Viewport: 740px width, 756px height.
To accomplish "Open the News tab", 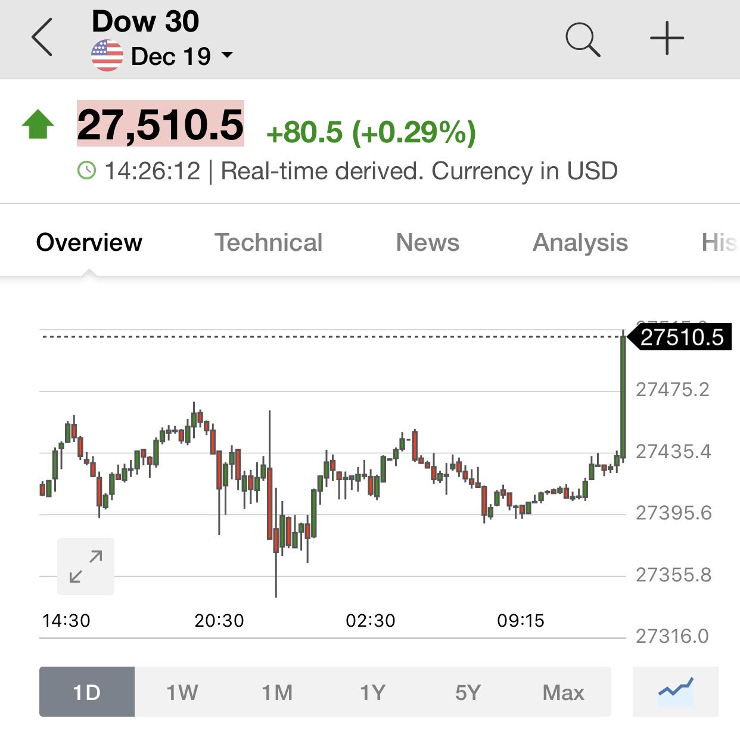I will (x=428, y=242).
